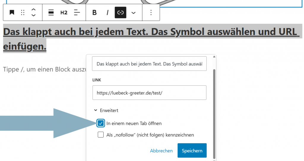304x161 pixels.
Task: Open the text alignment icon in toolbar
Action: click(77, 12)
